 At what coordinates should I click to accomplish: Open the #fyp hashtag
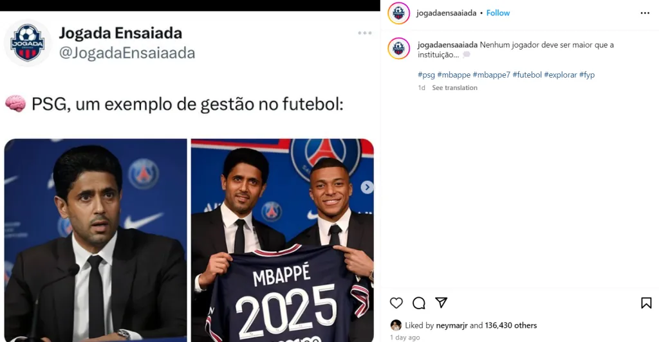tap(587, 75)
